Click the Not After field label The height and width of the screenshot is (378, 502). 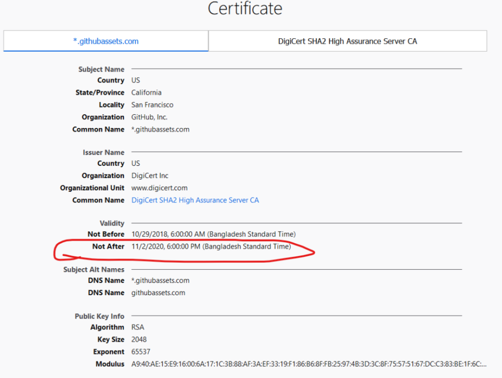pyautogui.click(x=108, y=247)
